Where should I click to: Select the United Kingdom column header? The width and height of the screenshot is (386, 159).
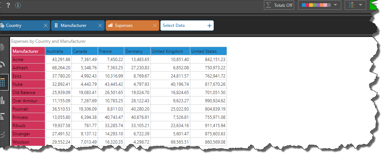[170, 51]
